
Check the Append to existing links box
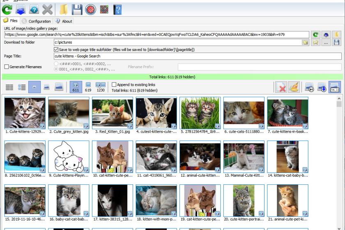(x=114, y=85)
